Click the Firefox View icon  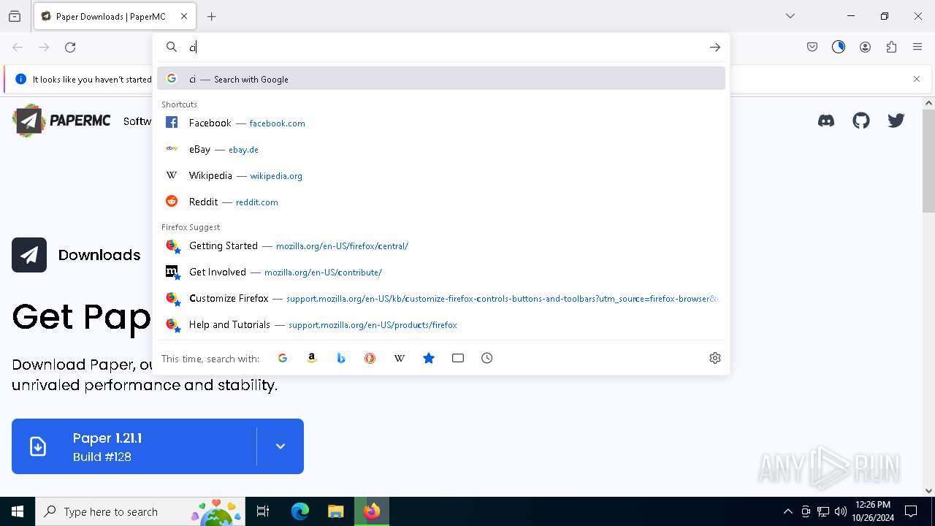pos(15,16)
